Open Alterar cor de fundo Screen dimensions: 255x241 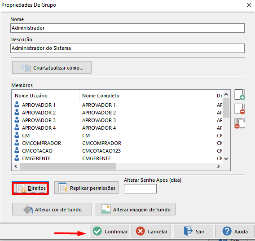(52, 209)
